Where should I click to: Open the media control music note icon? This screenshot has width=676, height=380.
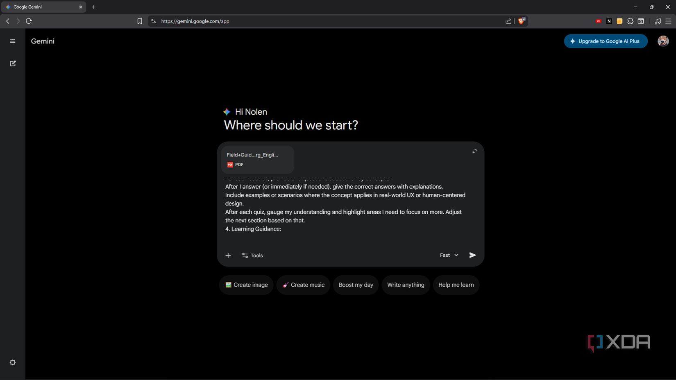click(x=658, y=21)
